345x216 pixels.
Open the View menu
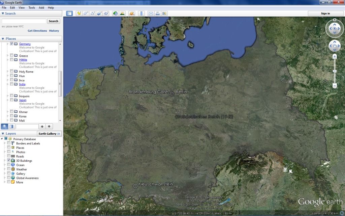22,7
